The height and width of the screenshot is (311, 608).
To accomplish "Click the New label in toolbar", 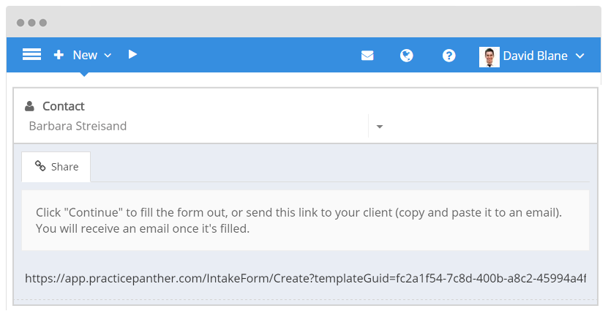I will [85, 55].
